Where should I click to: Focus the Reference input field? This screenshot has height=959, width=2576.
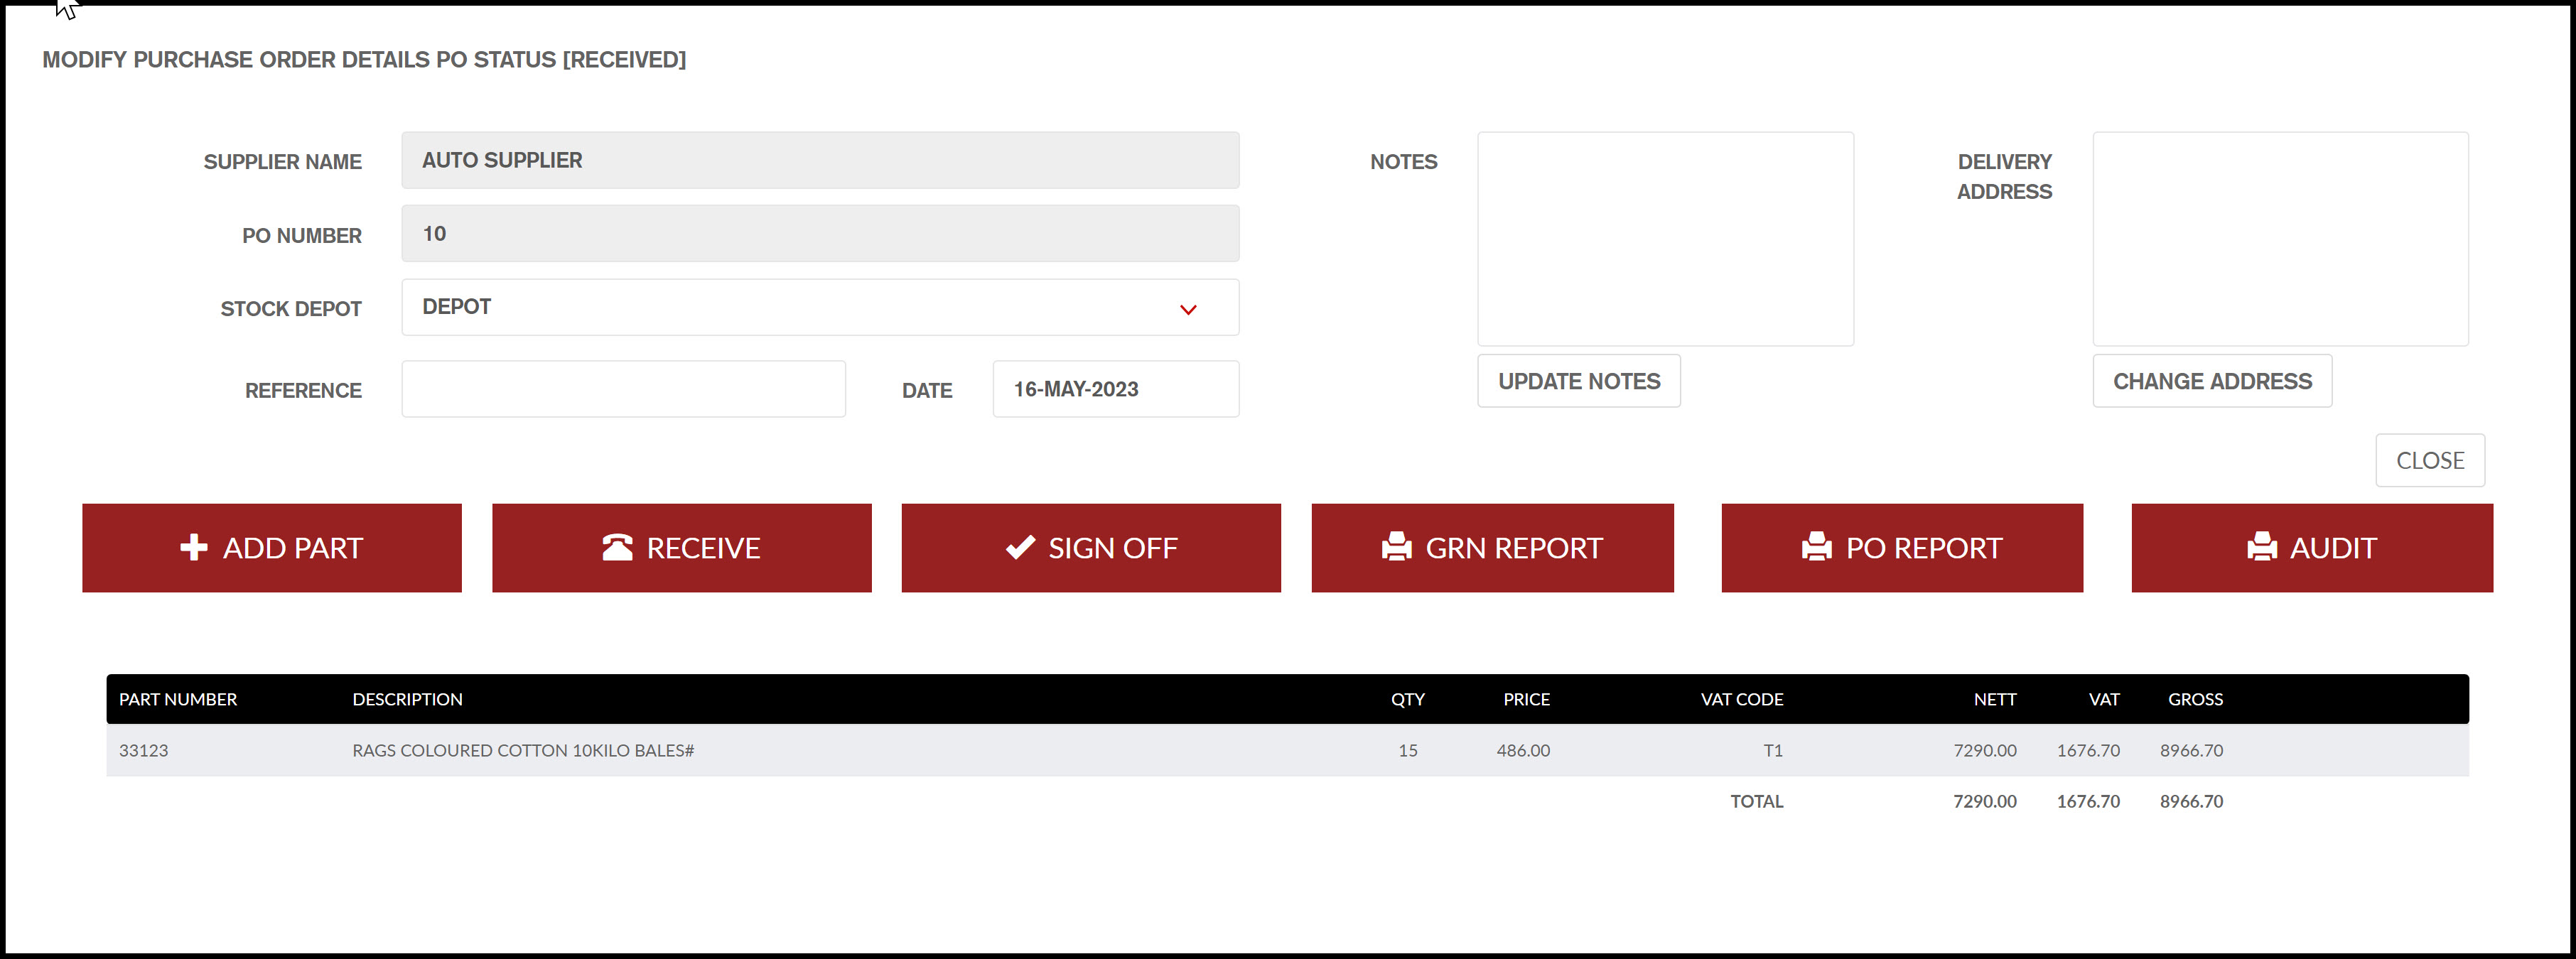pos(624,389)
